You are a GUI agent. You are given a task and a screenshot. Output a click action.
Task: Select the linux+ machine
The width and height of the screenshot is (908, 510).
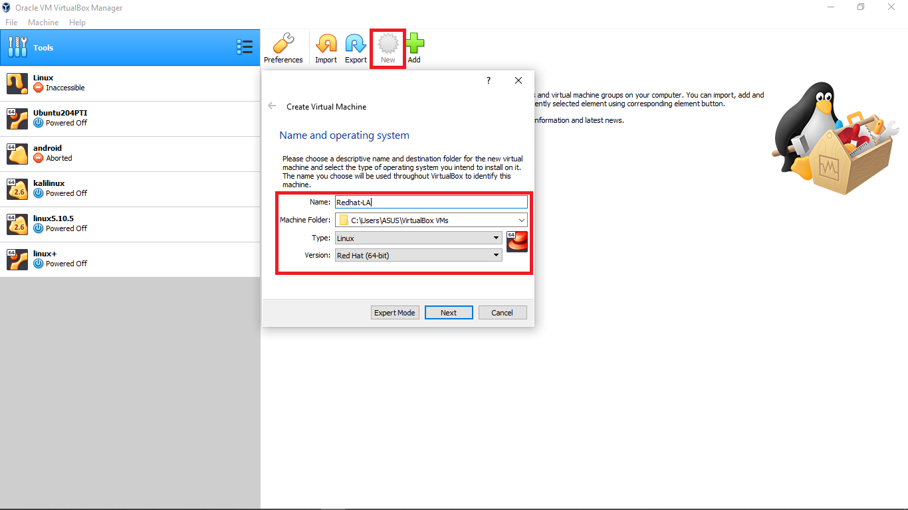tap(130, 259)
